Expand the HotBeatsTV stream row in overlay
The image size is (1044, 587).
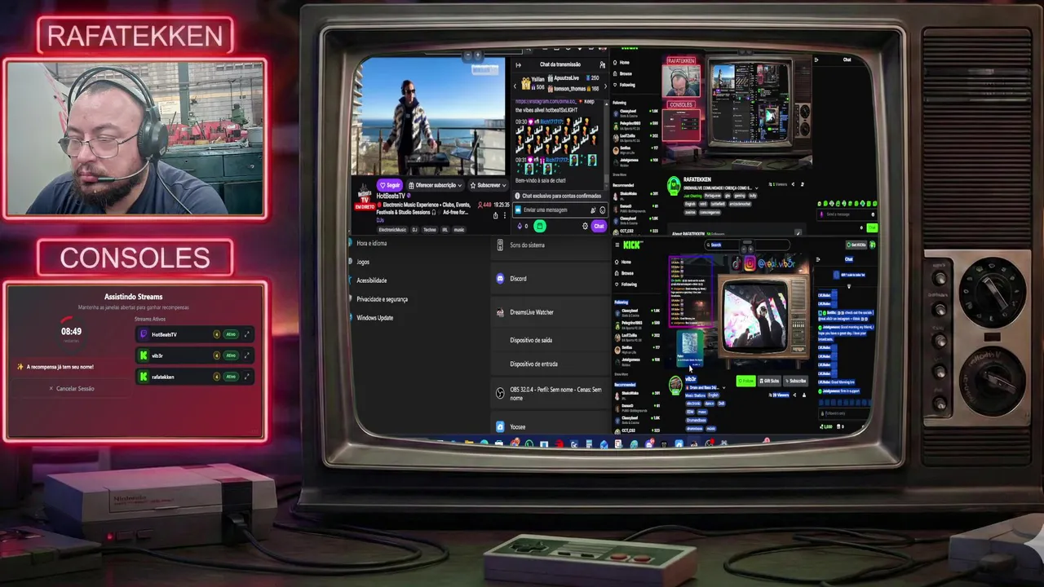coord(247,334)
